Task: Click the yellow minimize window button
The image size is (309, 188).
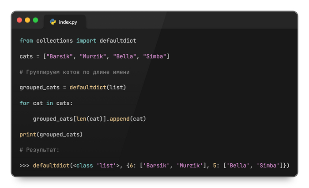Action: (27, 20)
